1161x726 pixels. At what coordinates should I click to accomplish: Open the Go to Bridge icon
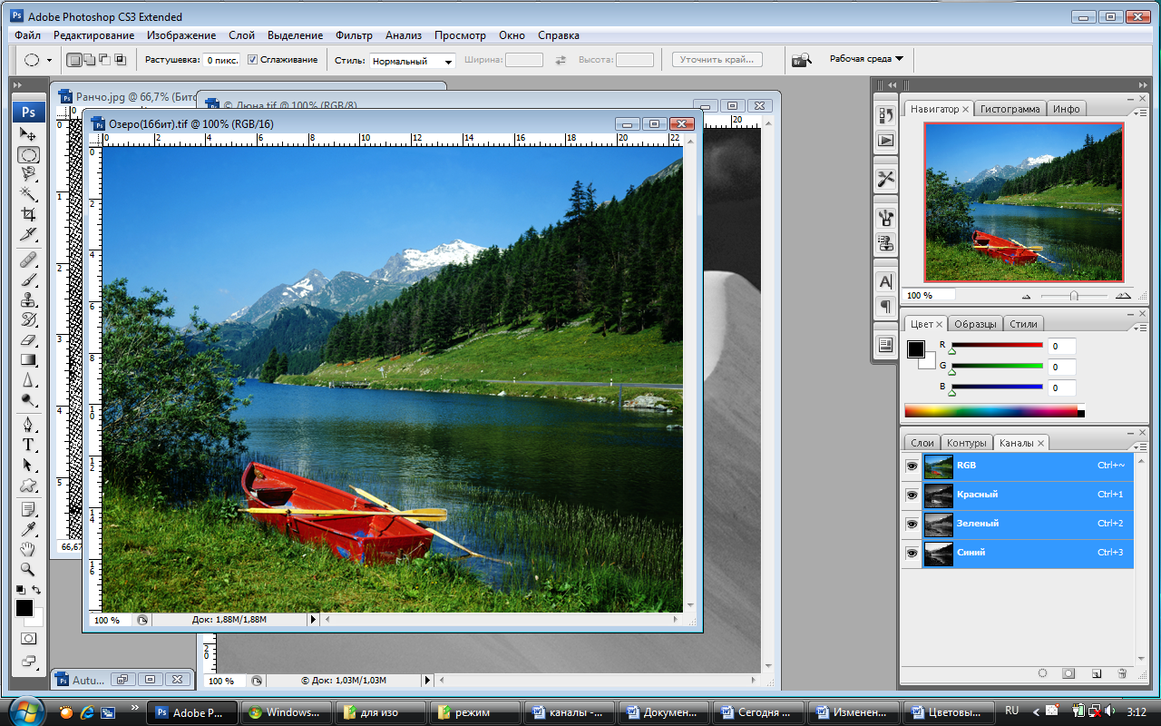801,60
